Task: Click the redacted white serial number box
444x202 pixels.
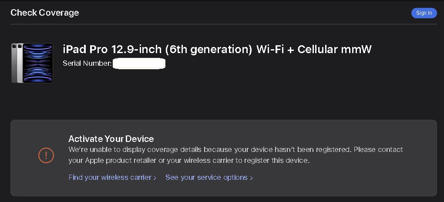Action: tap(139, 64)
